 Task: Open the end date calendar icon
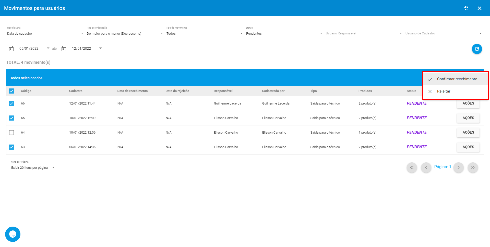[x=64, y=49]
